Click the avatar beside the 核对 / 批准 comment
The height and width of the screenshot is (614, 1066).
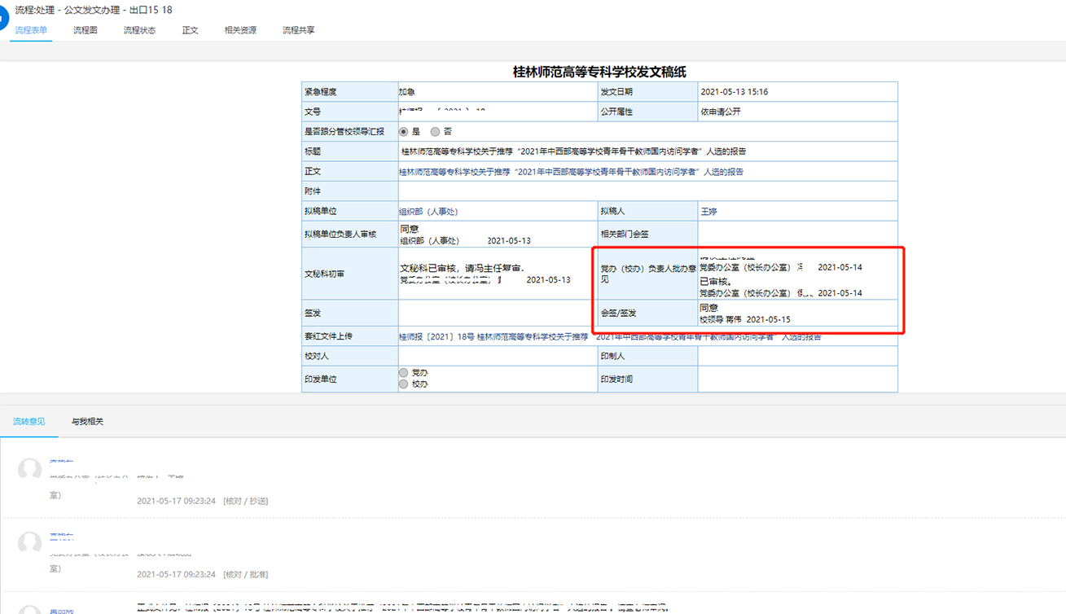(x=30, y=543)
